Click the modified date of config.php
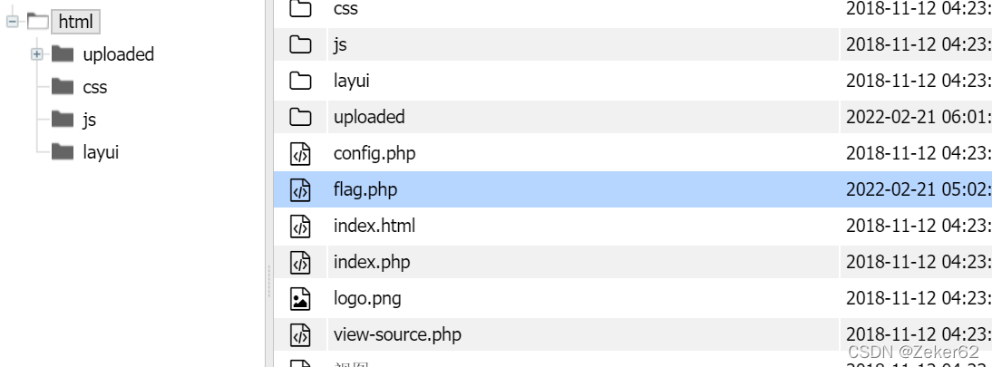The height and width of the screenshot is (367, 992). point(919,153)
